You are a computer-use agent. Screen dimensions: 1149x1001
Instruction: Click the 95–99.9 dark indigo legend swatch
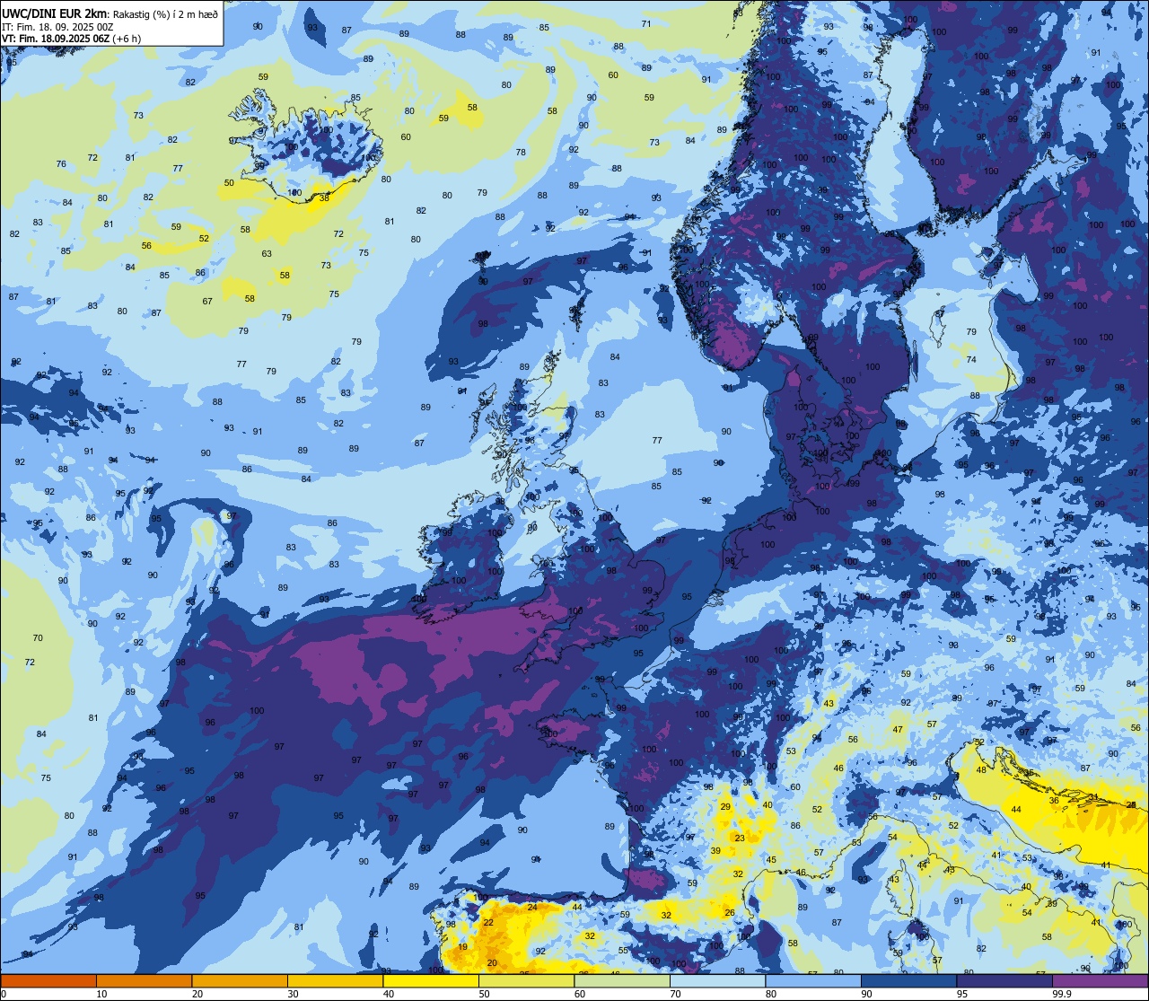(x=1004, y=980)
